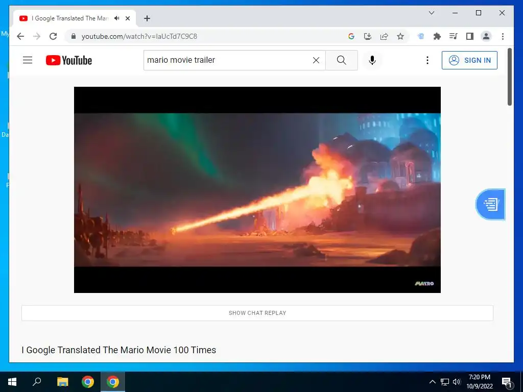The height and width of the screenshot is (392, 523).
Task: Open the Windows Start menu
Action: coord(12,382)
